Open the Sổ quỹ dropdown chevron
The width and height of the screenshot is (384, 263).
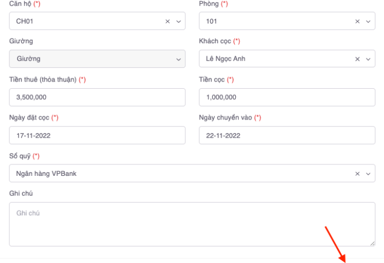pos(368,174)
